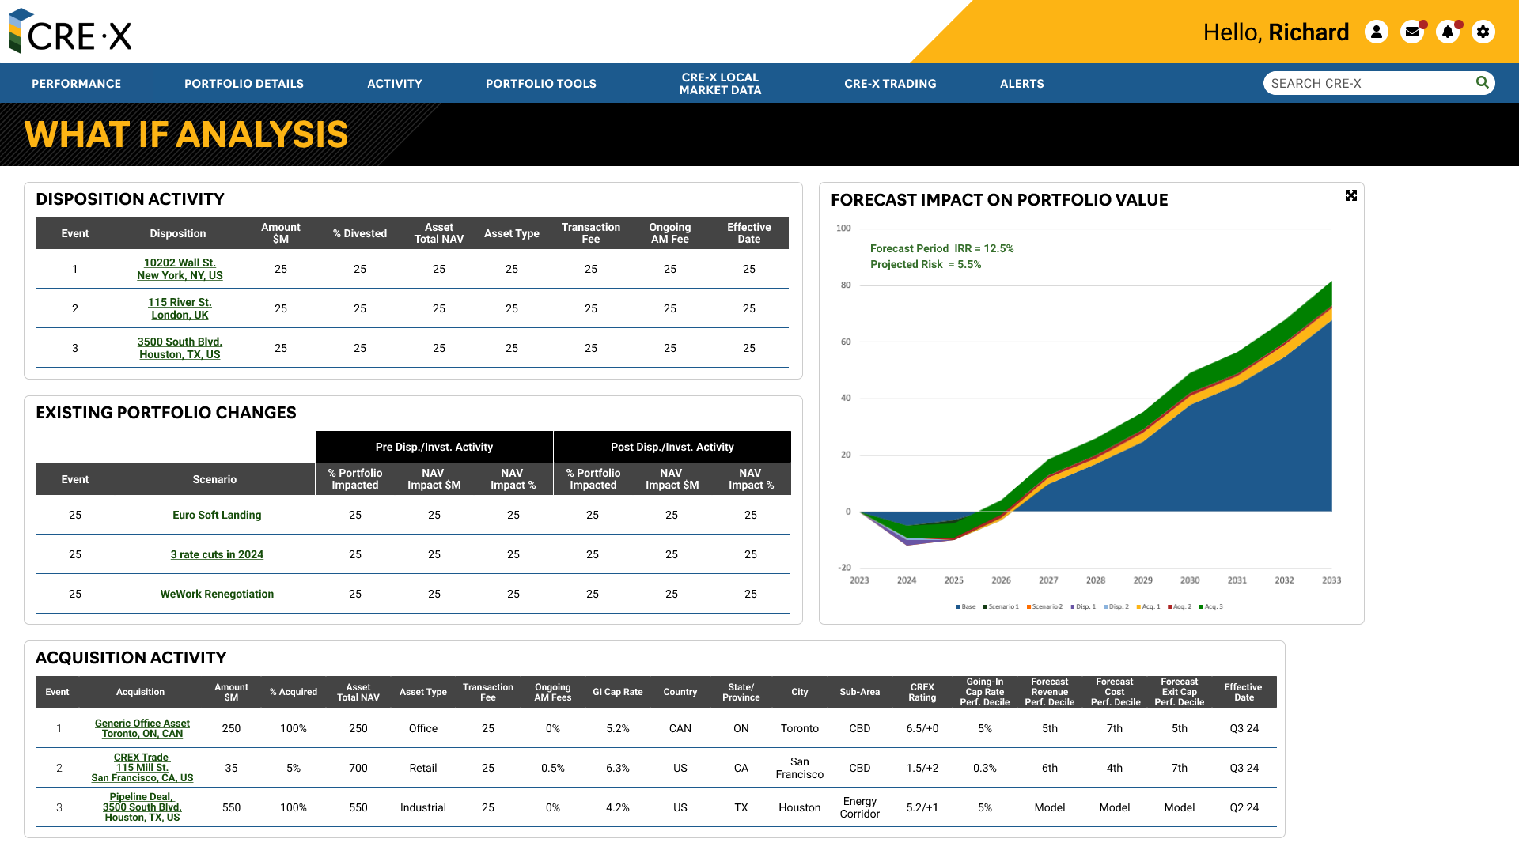Go to CRE-X Trading tab
This screenshot has width=1519, height=854.
click(x=890, y=84)
